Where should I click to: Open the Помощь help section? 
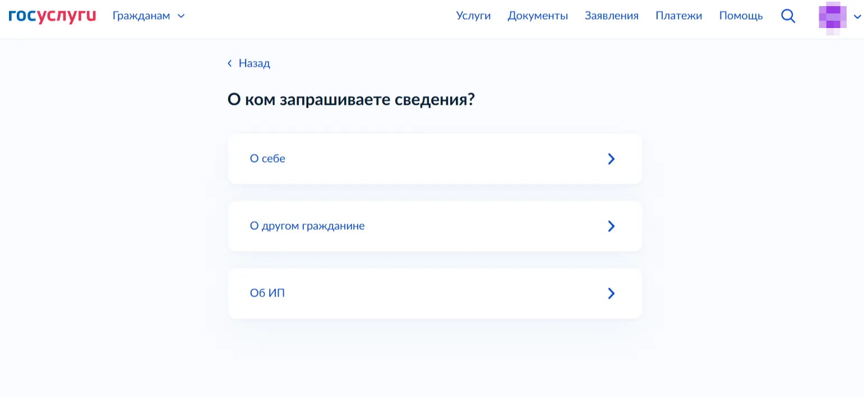point(741,16)
